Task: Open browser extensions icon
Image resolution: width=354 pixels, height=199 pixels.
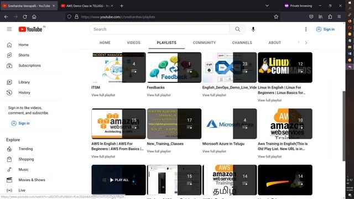Action: [x=330, y=17]
